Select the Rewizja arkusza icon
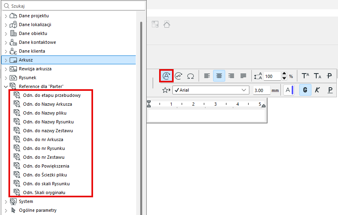This screenshot has height=215, width=338. coord(13,69)
